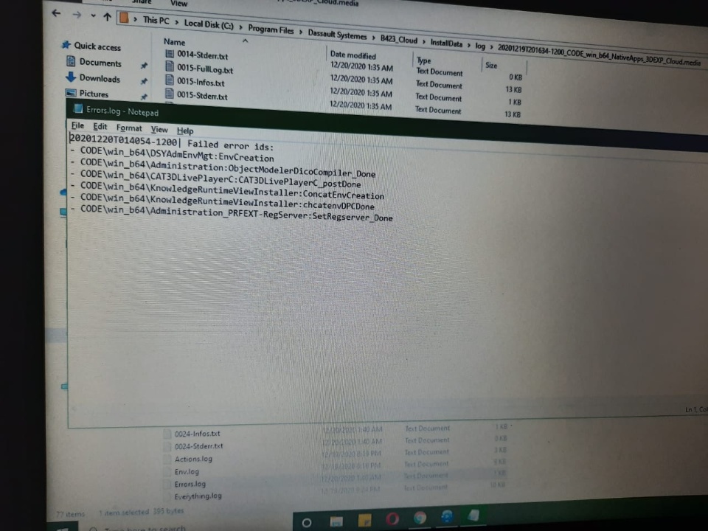The height and width of the screenshot is (531, 708).
Task: Switch to Notepad taskbar icon
Action: pyautogui.click(x=473, y=514)
